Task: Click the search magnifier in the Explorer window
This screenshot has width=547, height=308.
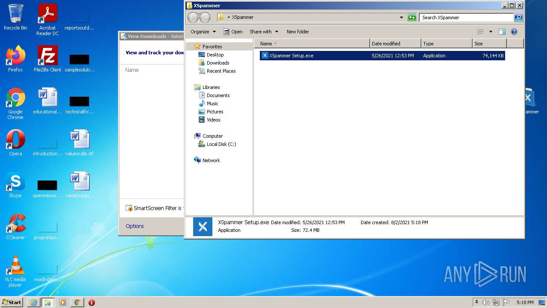Action: click(x=518, y=18)
